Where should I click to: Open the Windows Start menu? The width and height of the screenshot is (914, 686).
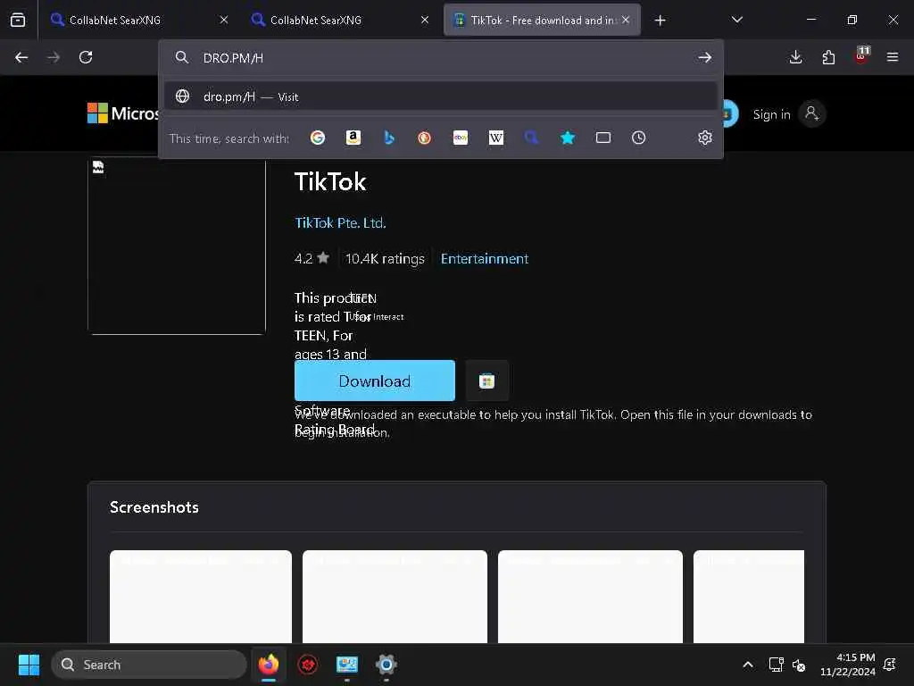29,665
